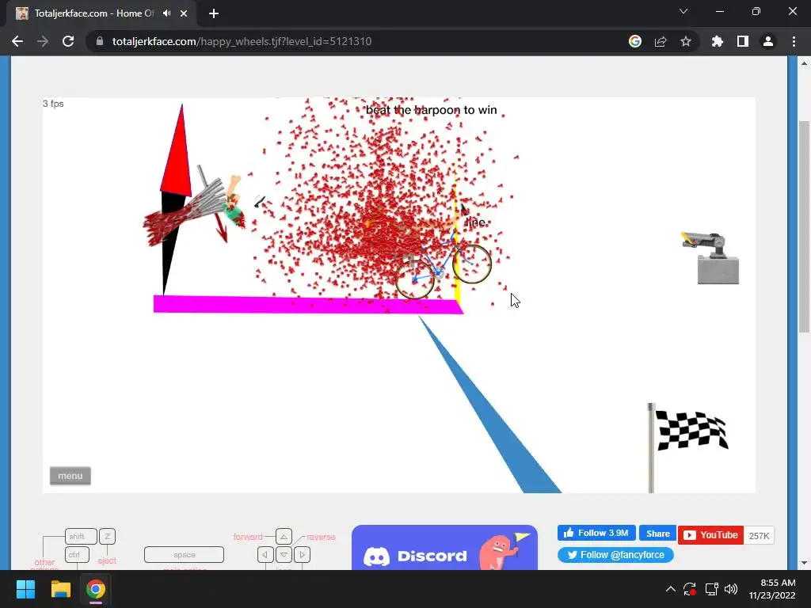Open the sync tray icon
The height and width of the screenshot is (608, 811).
click(x=690, y=589)
